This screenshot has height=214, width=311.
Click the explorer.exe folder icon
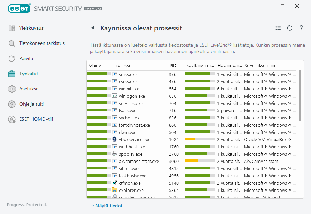pyautogui.click(x=115, y=190)
